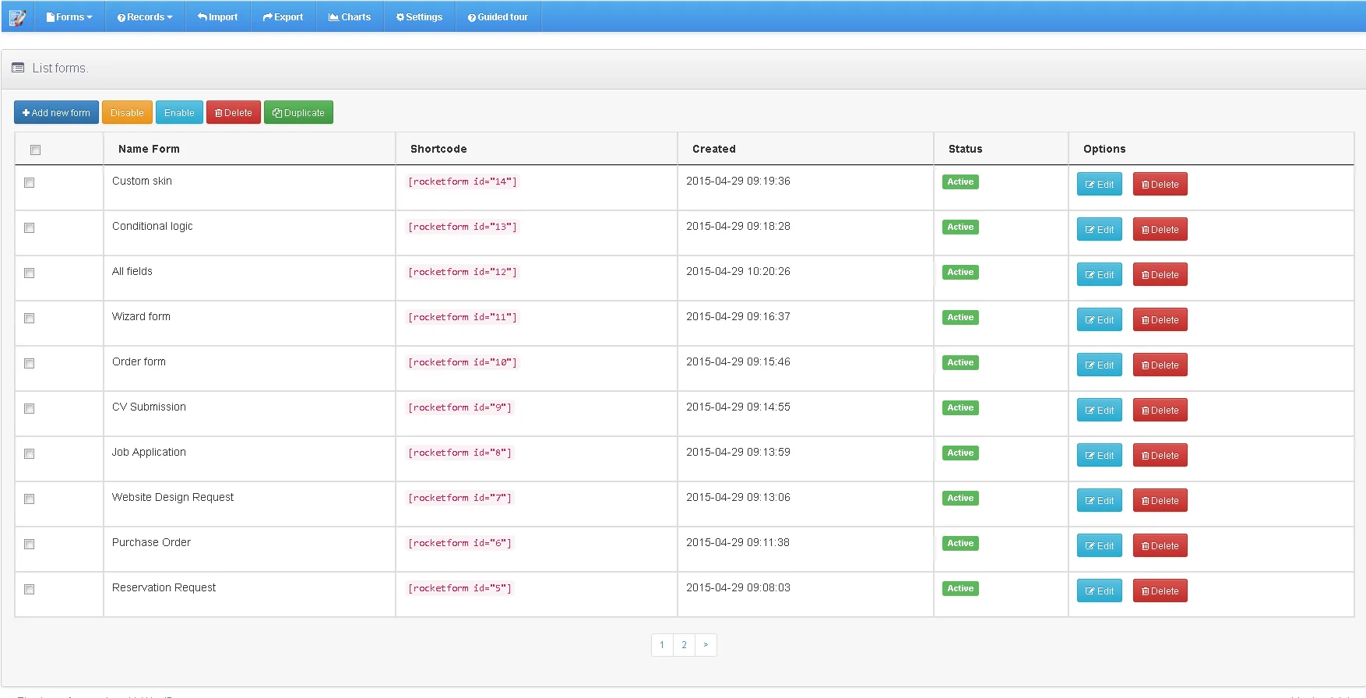Click the orange Disable button
This screenshot has height=698, width=1366.
coord(127,112)
